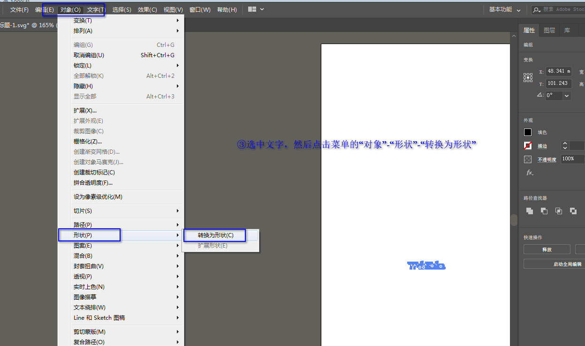Click the Minus Front pathfinder icon
This screenshot has height=346, width=585.
point(544,211)
